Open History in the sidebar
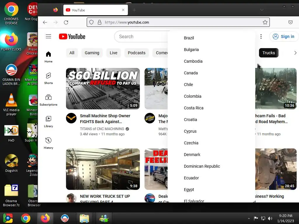299x224 pixels. point(48,143)
